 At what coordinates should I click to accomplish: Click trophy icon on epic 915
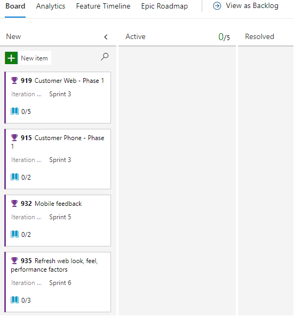[x=14, y=138]
